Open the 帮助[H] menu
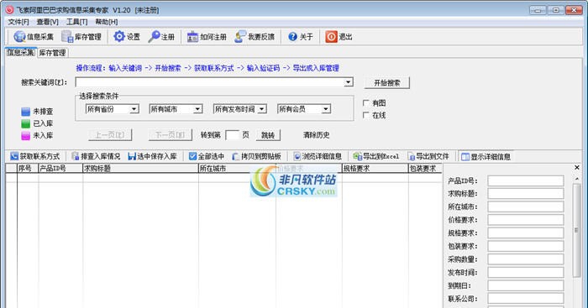 click(107, 22)
